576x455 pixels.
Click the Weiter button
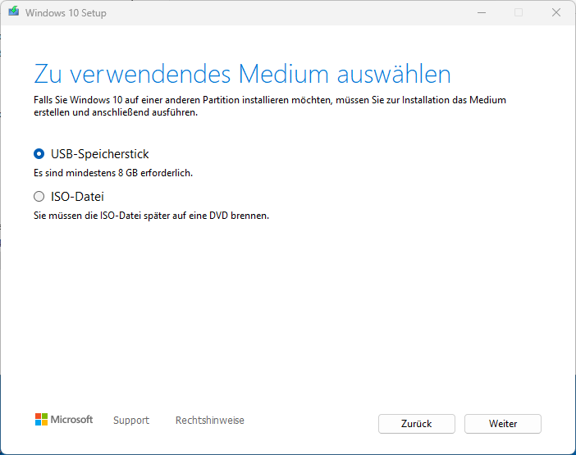pos(502,424)
